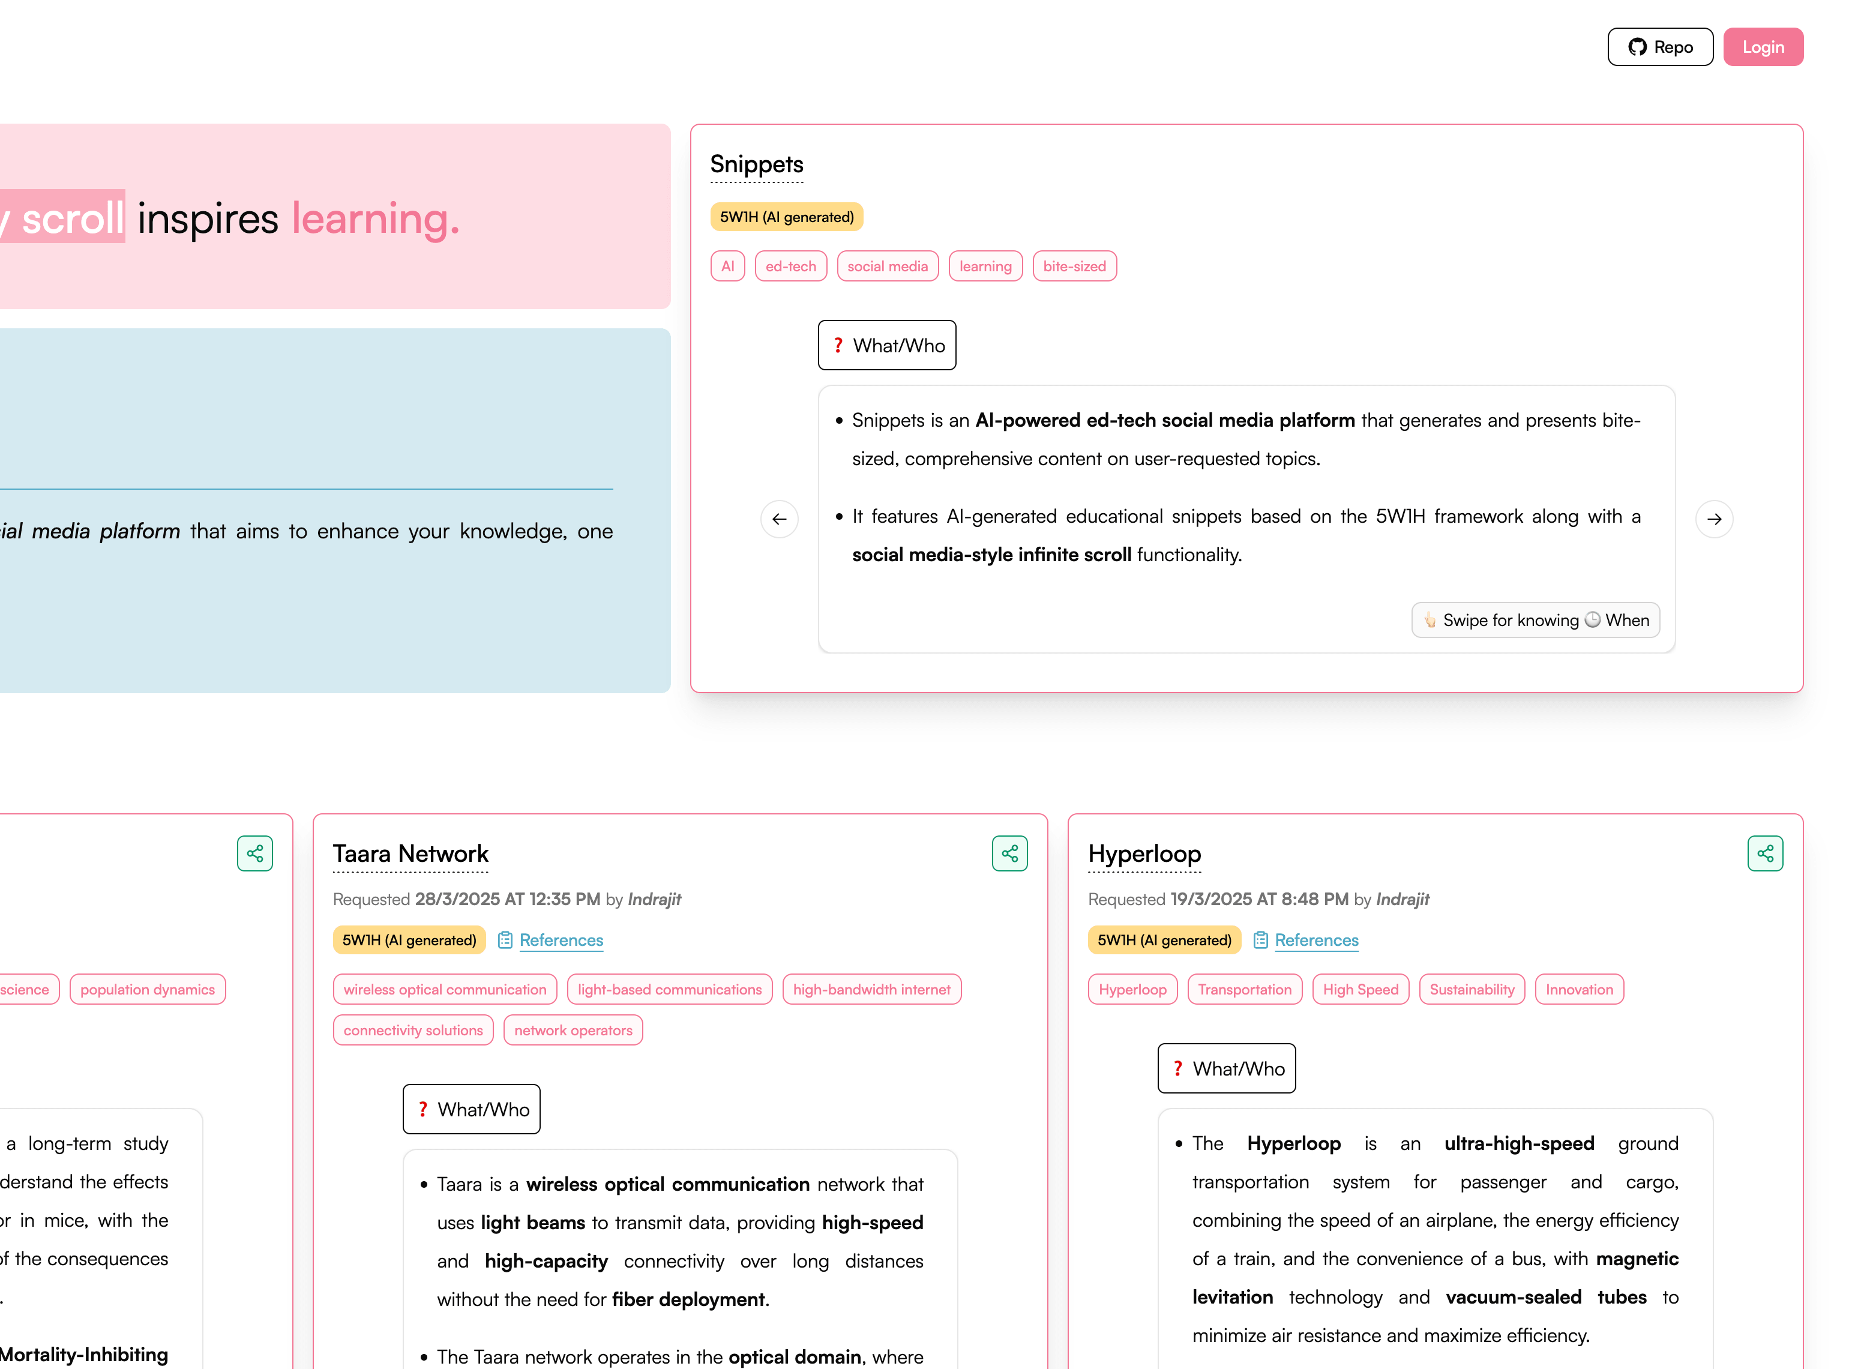1864x1369 pixels.
Task: Select the Transportation tag on Hyperloop
Action: (1243, 988)
